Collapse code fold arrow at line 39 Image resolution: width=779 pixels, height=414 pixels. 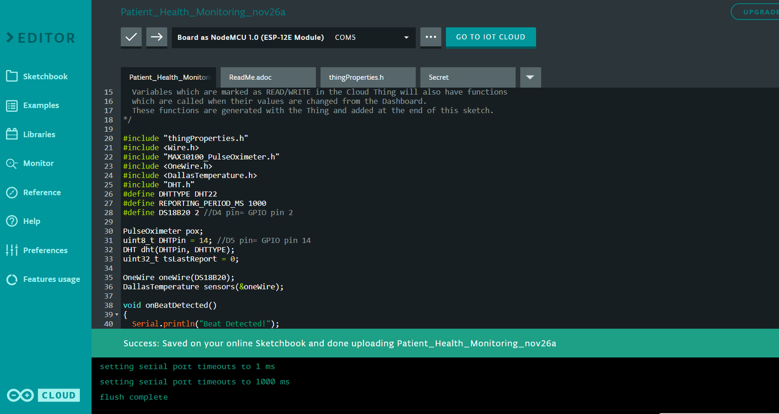(117, 314)
